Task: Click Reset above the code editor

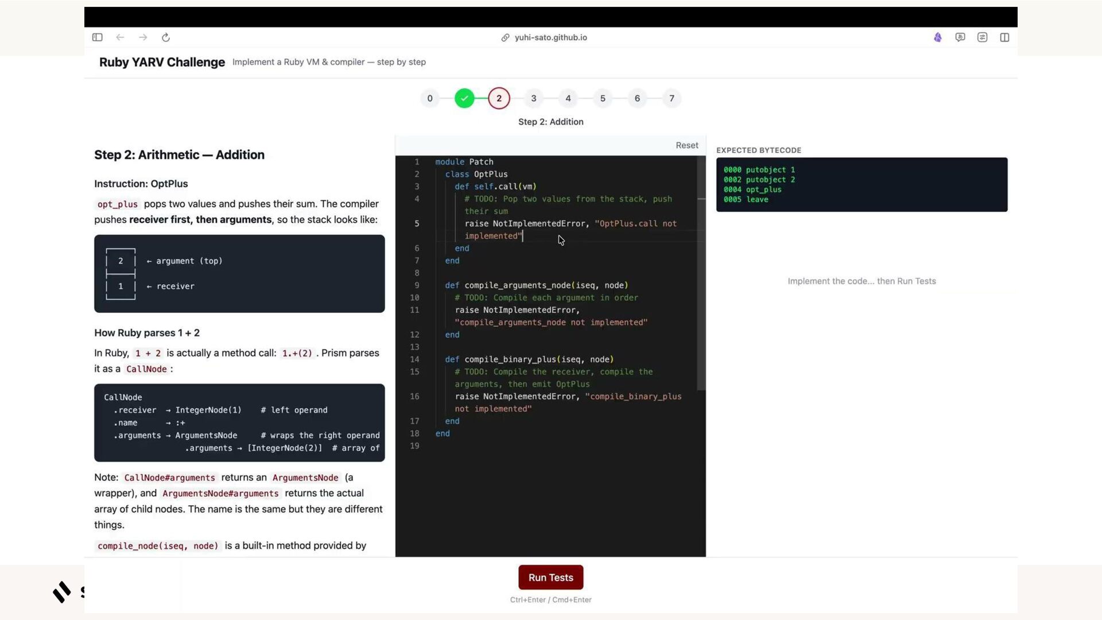Action: pyautogui.click(x=686, y=145)
